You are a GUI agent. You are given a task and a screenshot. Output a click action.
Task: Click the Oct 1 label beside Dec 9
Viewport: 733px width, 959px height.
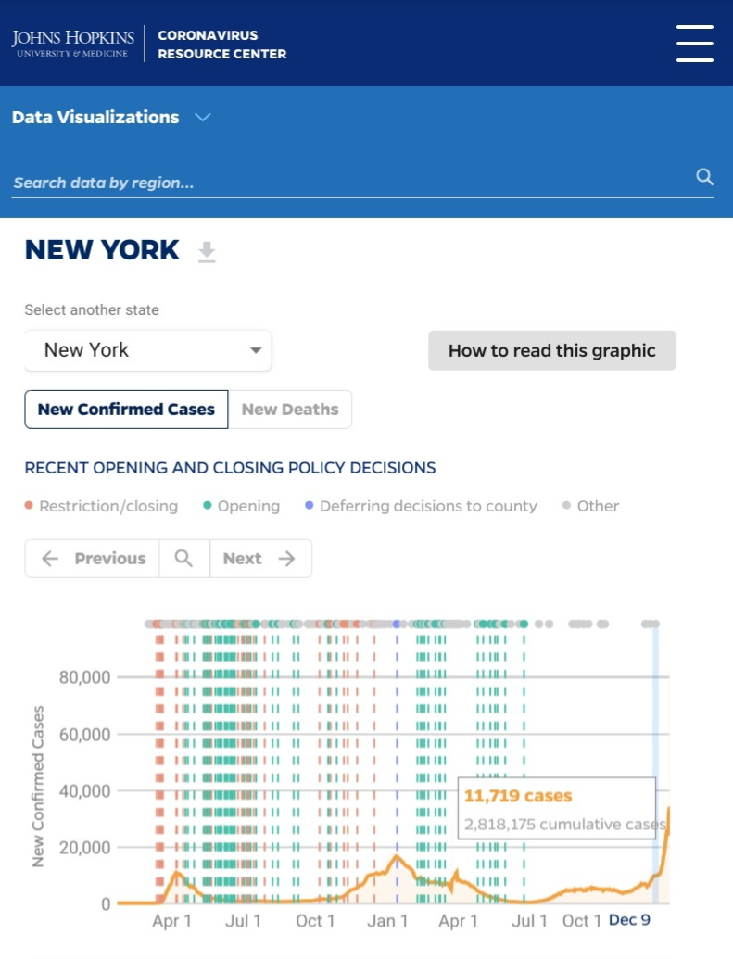click(581, 920)
